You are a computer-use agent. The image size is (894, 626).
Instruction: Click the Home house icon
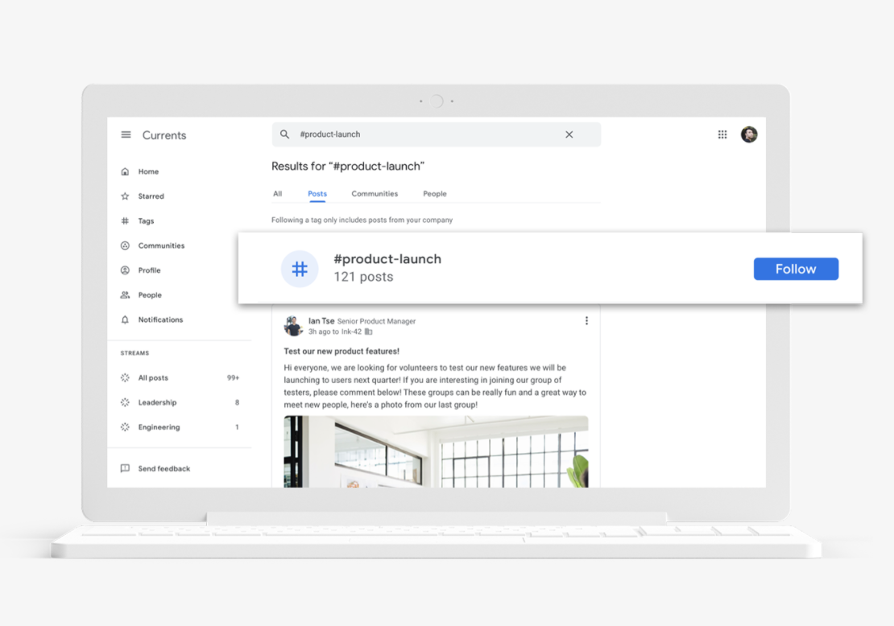tap(125, 171)
